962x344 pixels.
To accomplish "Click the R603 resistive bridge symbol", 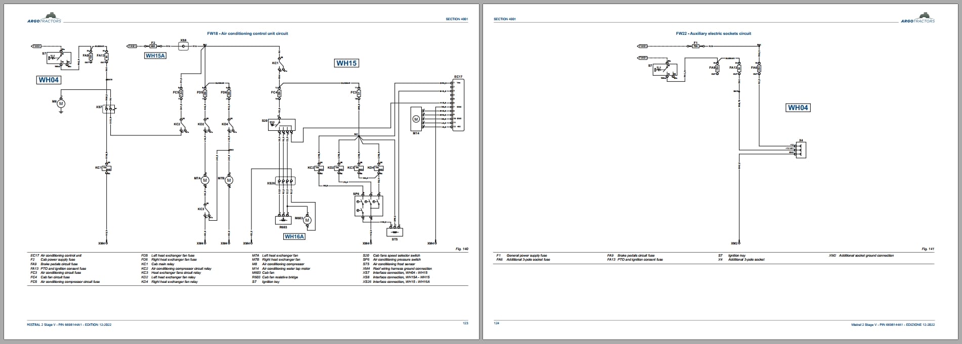I will coord(283,220).
